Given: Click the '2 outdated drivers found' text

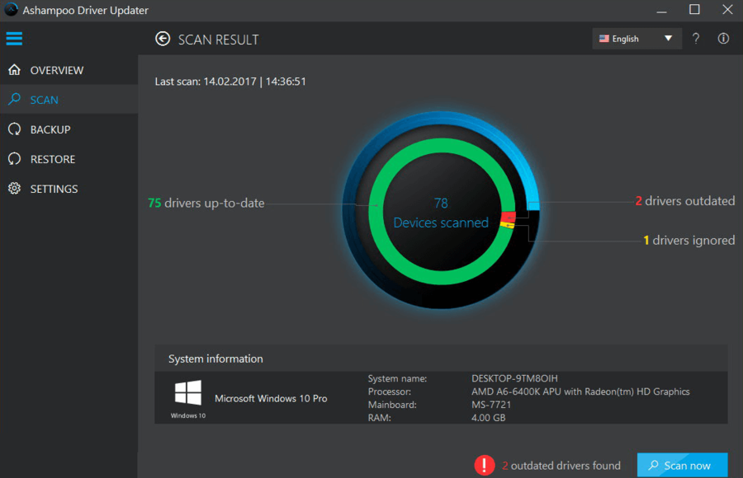Looking at the screenshot, I should [561, 466].
